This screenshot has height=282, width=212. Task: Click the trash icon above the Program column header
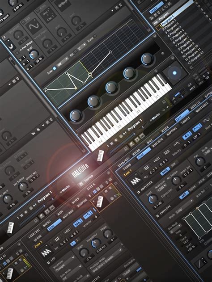click(x=158, y=12)
